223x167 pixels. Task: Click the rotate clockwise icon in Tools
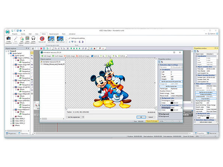point(82,42)
